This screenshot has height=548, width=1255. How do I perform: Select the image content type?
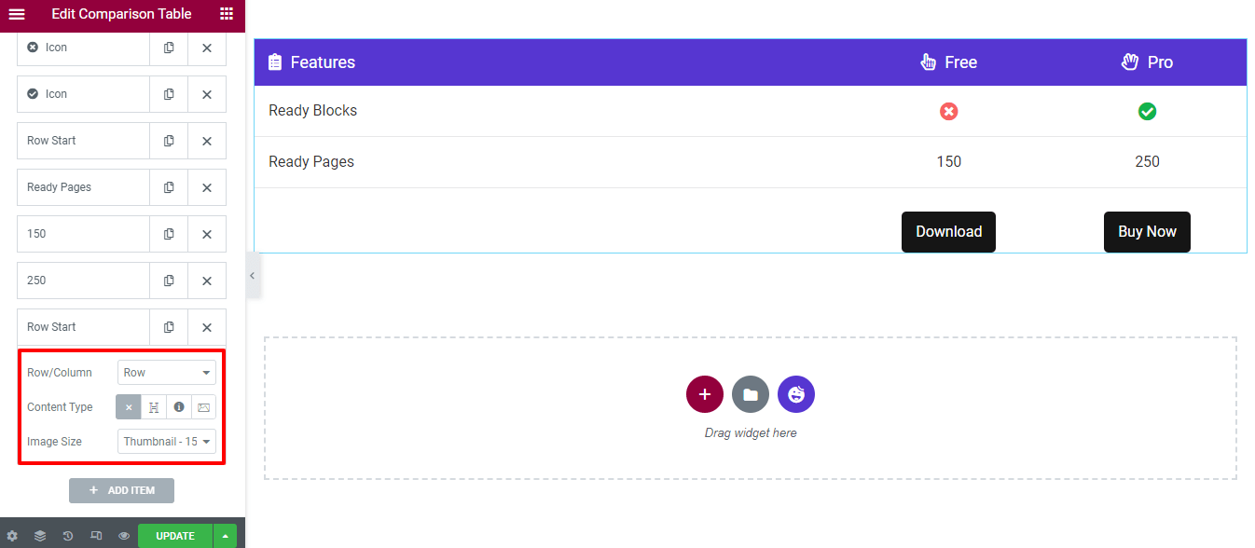point(204,407)
